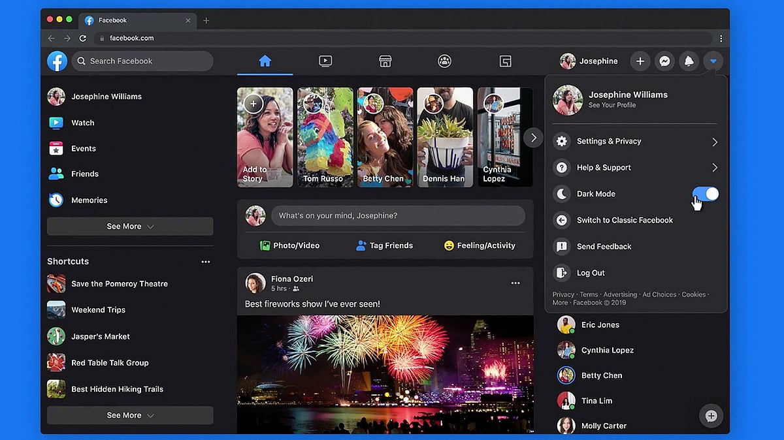The image size is (784, 440).
Task: Choose Log Out from the account menu
Action: [591, 273]
